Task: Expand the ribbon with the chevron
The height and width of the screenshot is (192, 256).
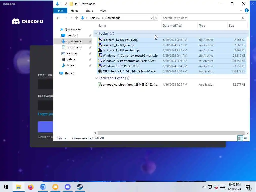Action: point(241,10)
